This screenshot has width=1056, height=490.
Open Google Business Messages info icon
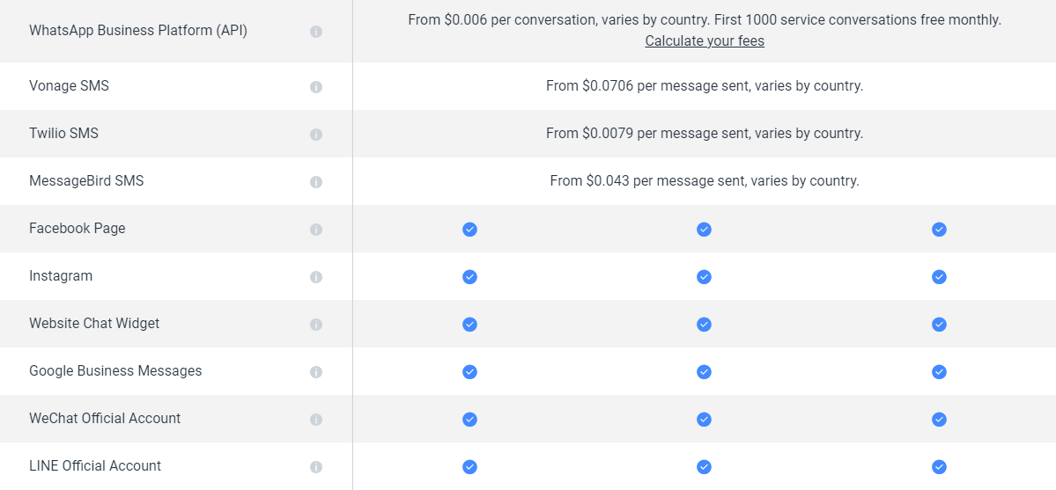(316, 372)
